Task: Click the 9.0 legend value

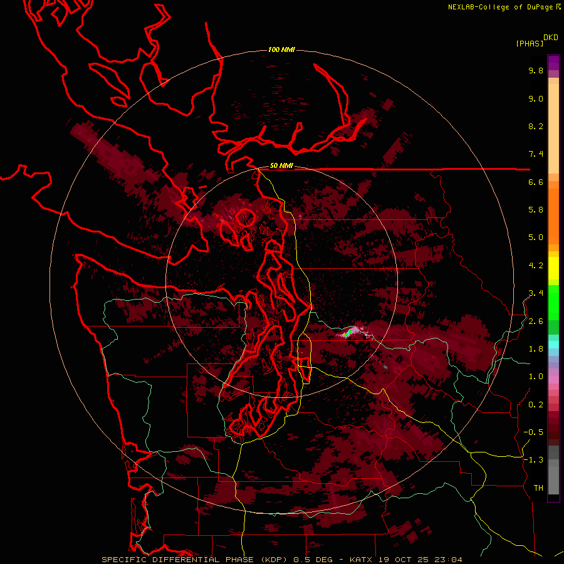Action: coord(536,98)
